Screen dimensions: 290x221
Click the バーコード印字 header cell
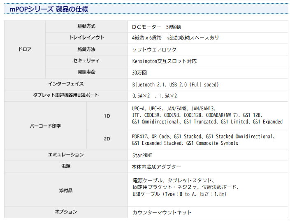click(45, 126)
